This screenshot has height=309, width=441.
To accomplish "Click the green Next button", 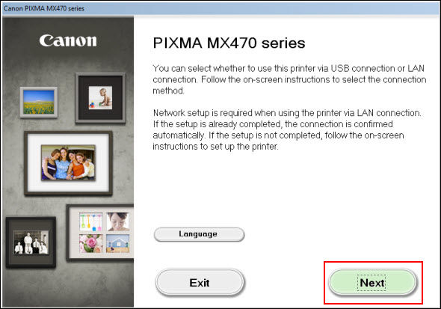I will (x=372, y=283).
